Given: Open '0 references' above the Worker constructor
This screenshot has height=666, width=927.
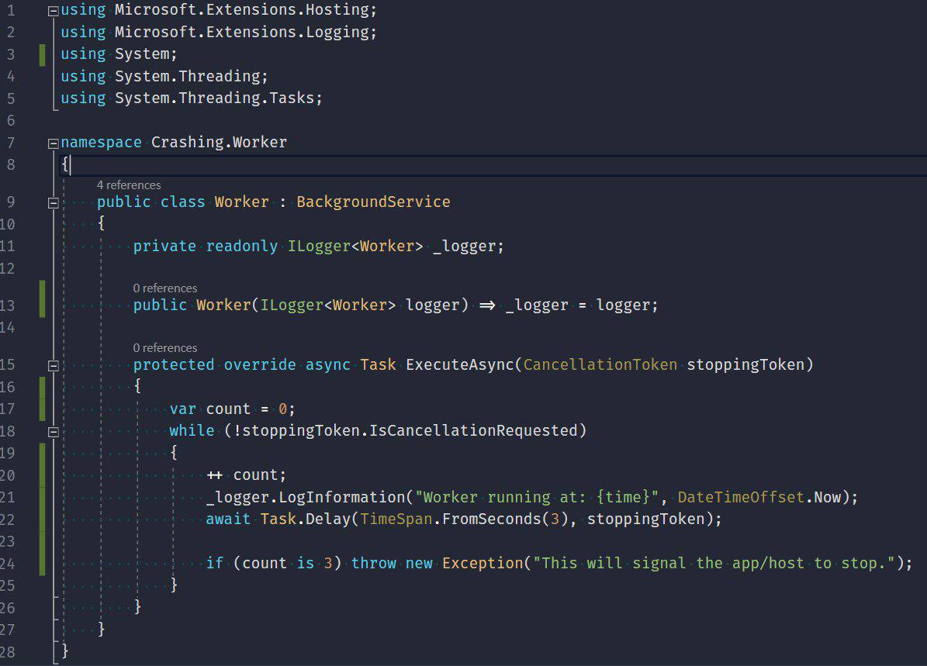Looking at the screenshot, I should tap(165, 288).
